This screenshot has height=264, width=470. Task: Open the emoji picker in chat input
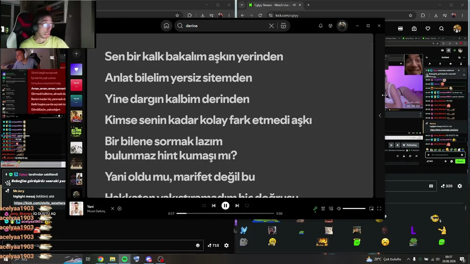tap(198, 245)
